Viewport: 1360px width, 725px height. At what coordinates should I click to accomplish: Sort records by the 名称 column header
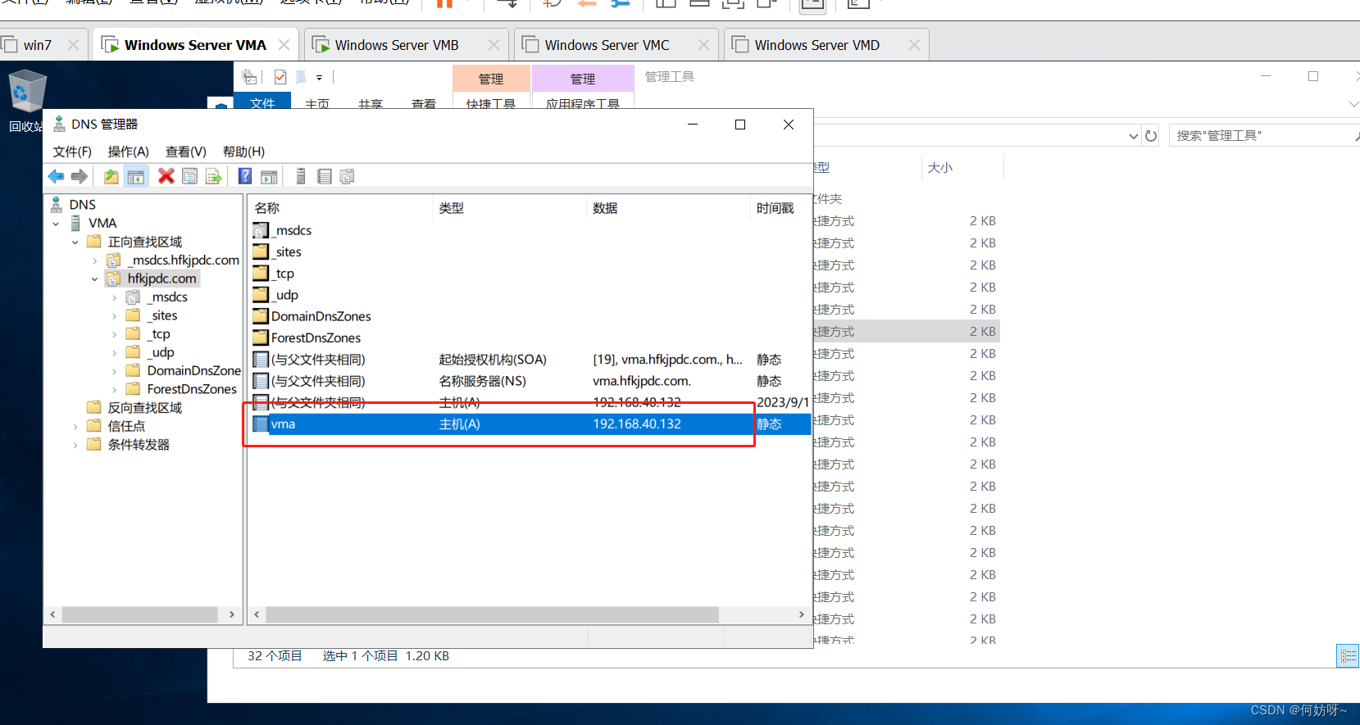click(340, 208)
